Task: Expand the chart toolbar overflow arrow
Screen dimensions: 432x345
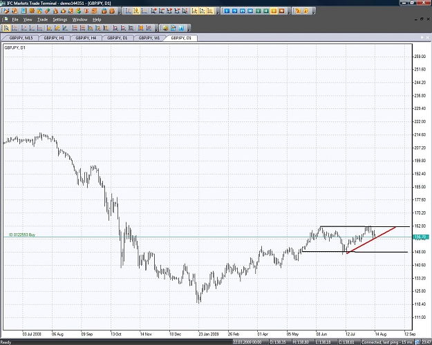Action: coord(218,12)
